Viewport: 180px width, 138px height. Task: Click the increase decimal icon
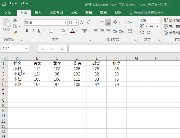142,33
